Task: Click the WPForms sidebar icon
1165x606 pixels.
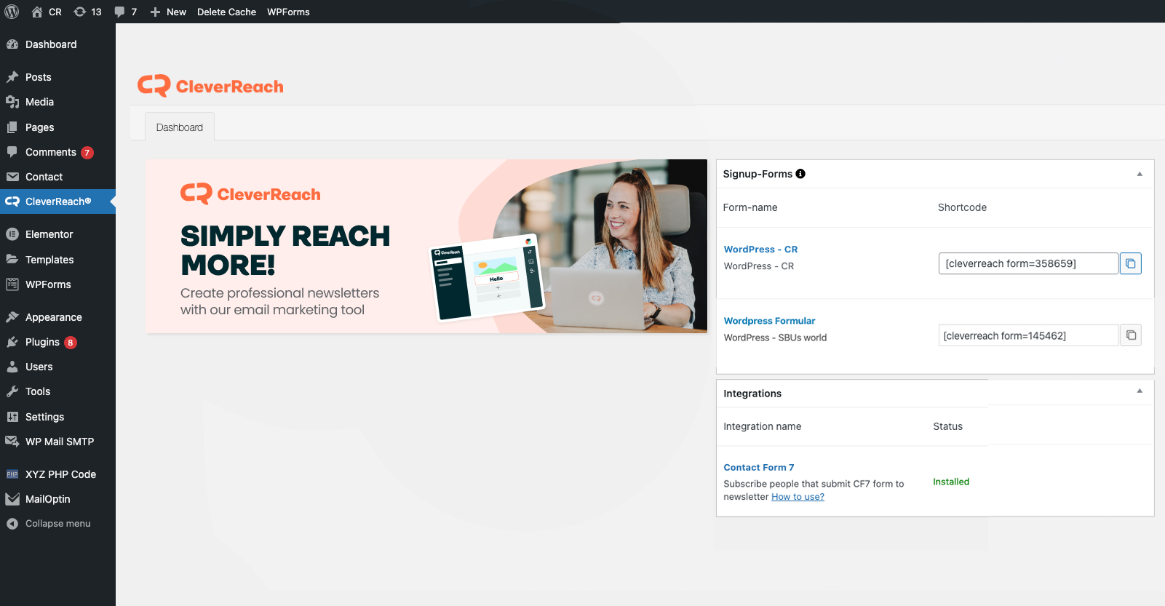Action: [12, 284]
